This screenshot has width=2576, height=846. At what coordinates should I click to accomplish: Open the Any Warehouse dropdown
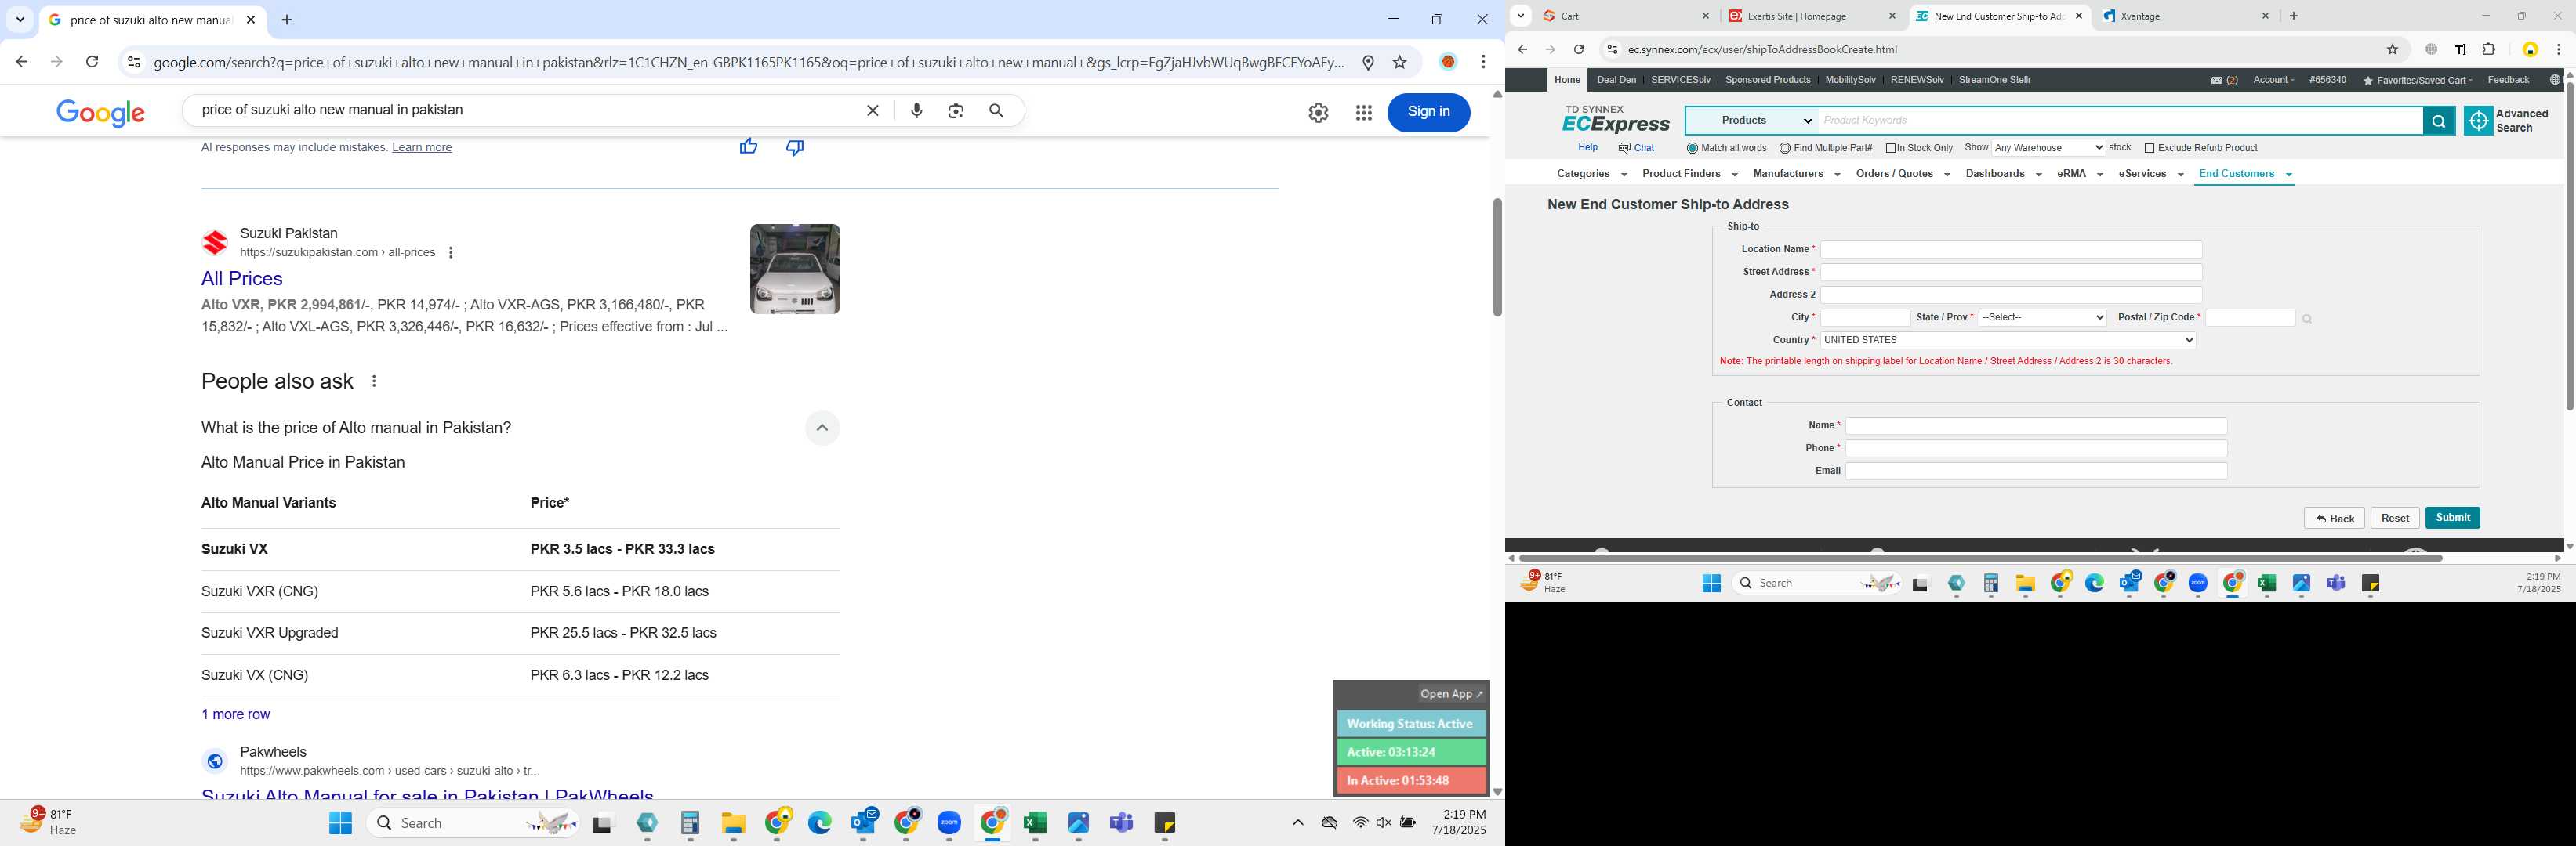pyautogui.click(x=2048, y=148)
